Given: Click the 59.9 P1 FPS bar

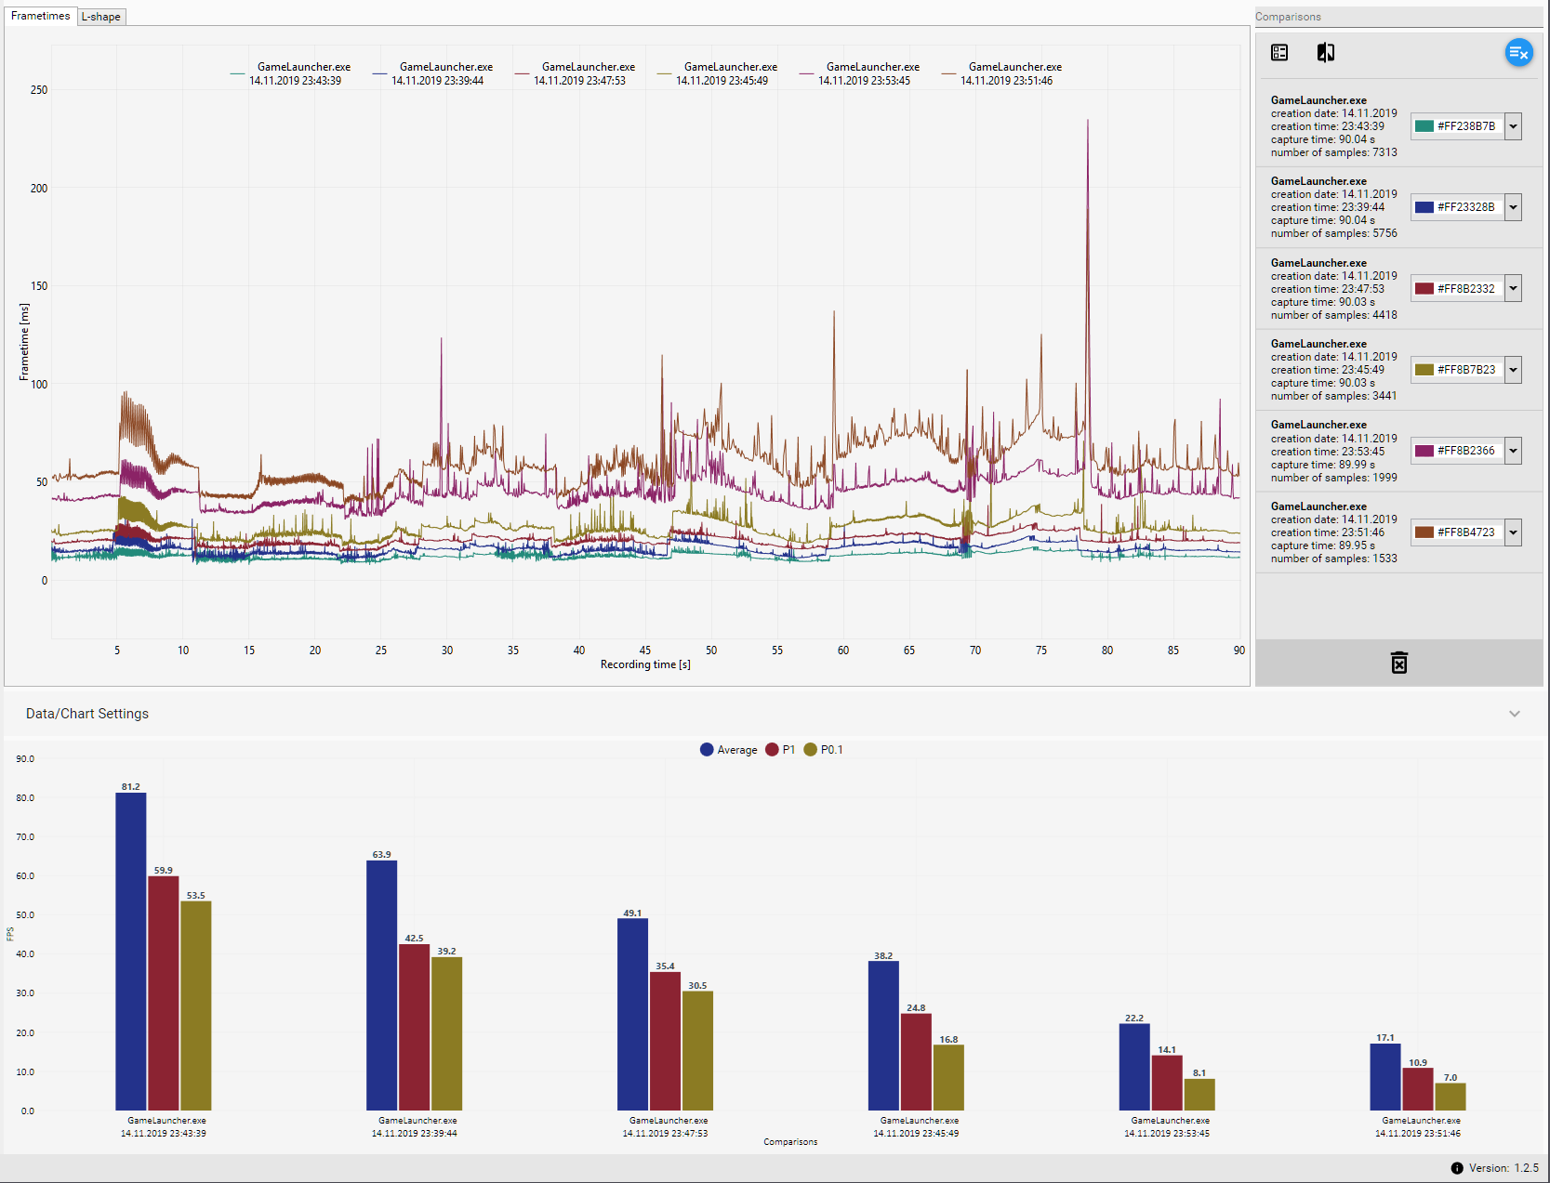Looking at the screenshot, I should [164, 993].
